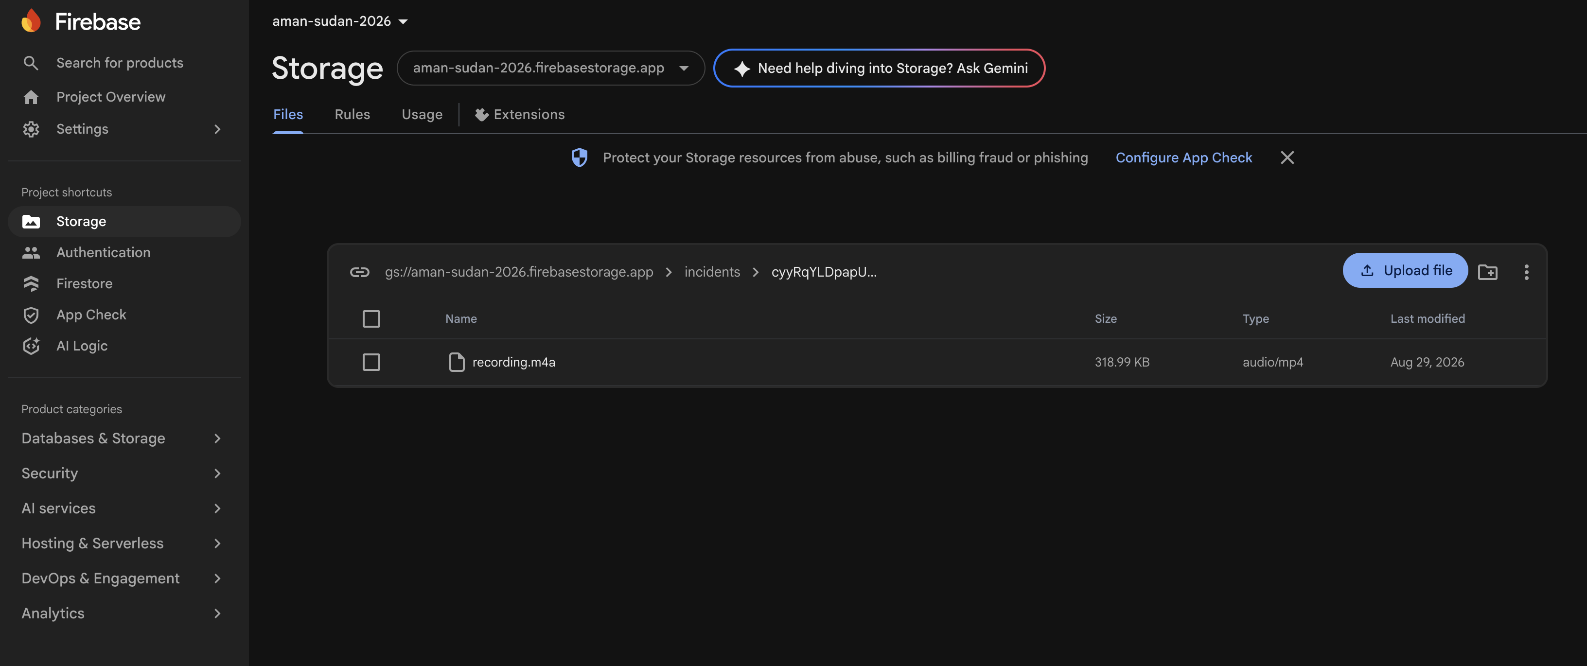The height and width of the screenshot is (666, 1587).
Task: Click the AI Logic sidebar icon
Action: point(31,346)
